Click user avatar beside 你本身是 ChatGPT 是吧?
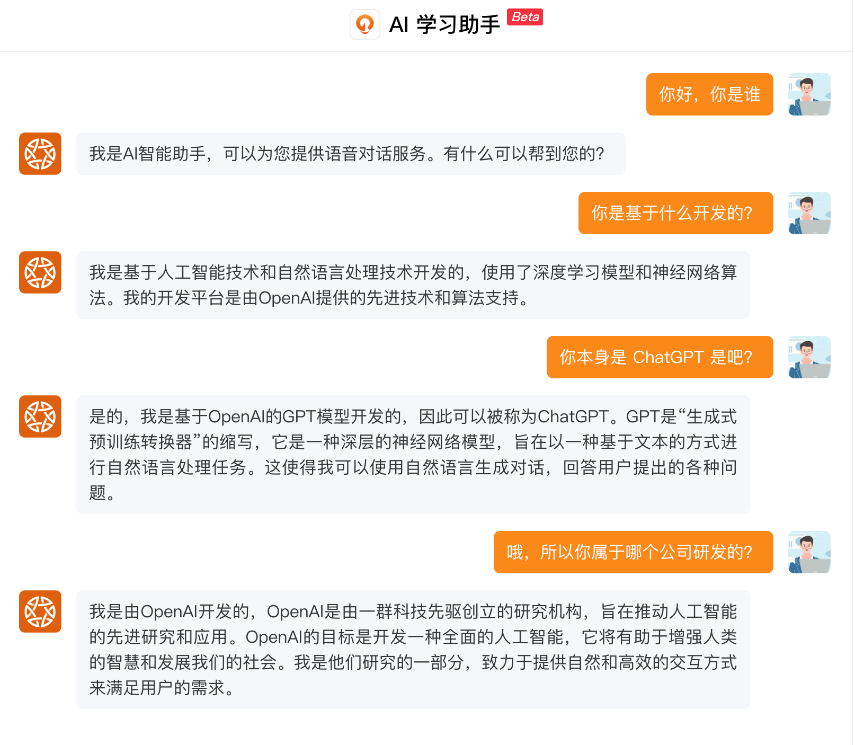The width and height of the screenshot is (855, 745). point(809,357)
